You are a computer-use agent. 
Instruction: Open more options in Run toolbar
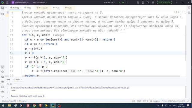(x=15, y=84)
